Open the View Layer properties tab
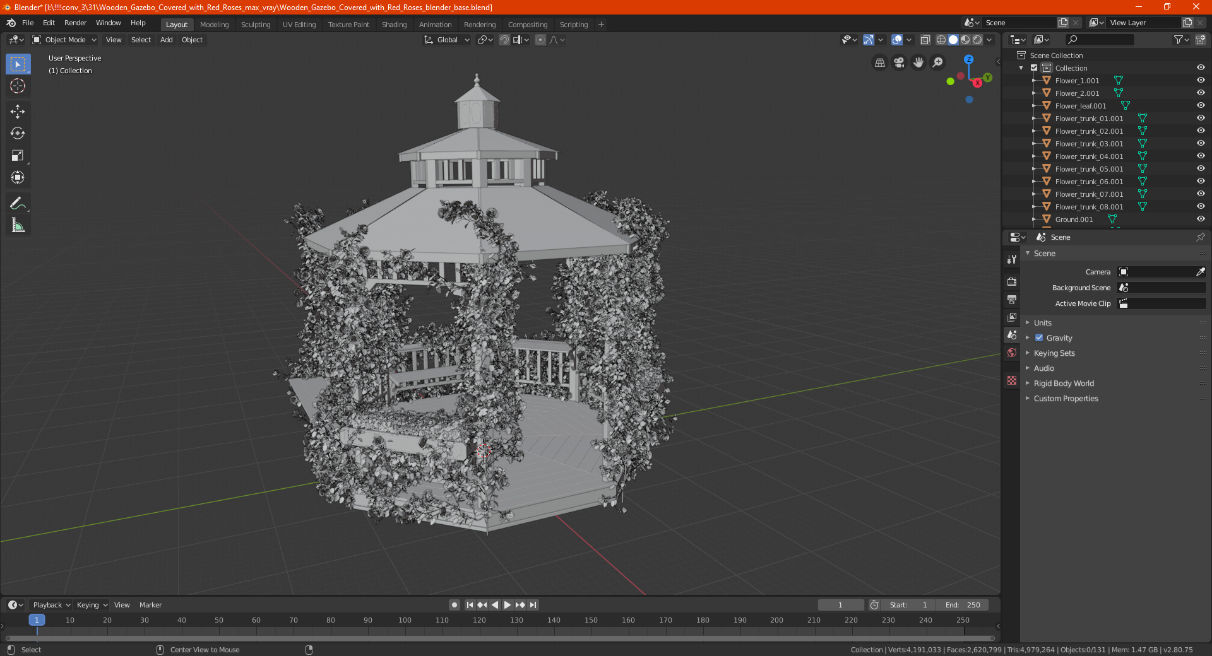 (1012, 317)
